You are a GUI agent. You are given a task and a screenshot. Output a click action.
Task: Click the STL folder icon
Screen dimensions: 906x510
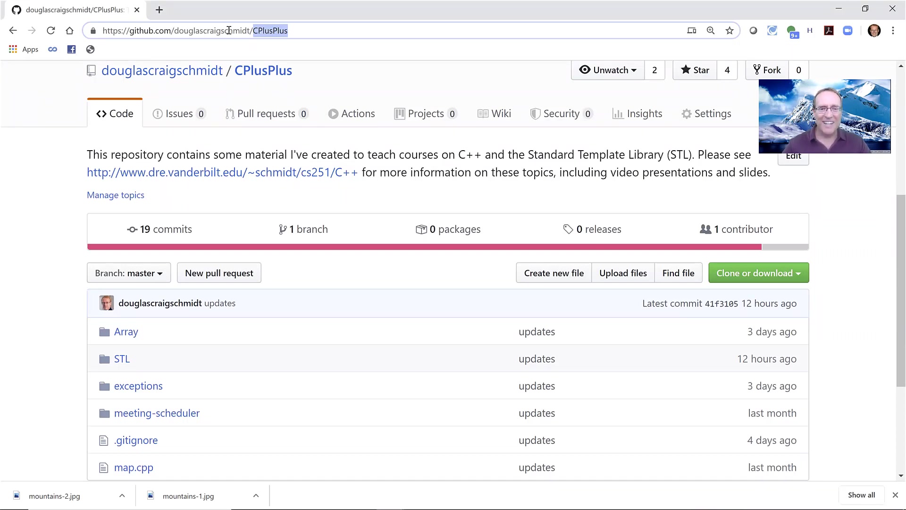tap(104, 359)
